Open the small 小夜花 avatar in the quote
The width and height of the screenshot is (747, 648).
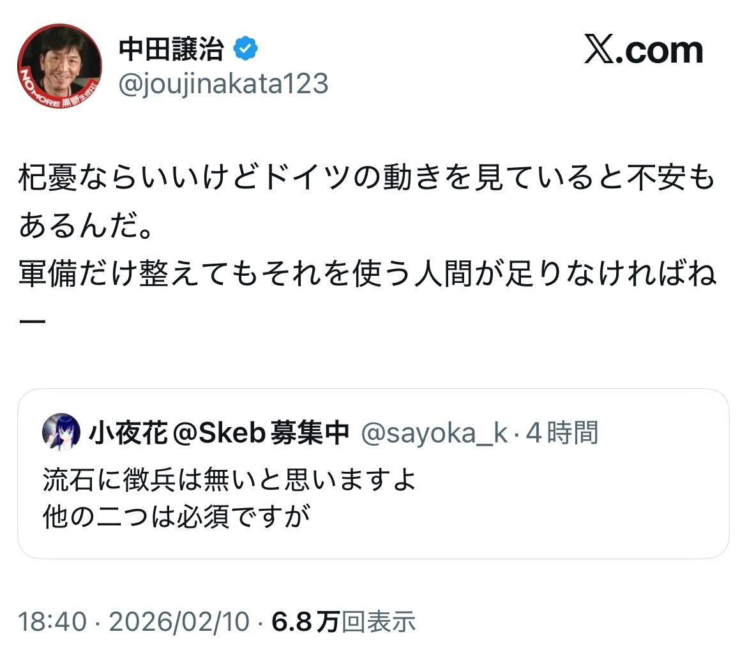coord(61,432)
